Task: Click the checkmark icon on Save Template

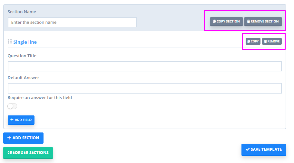Action: coord(247,149)
